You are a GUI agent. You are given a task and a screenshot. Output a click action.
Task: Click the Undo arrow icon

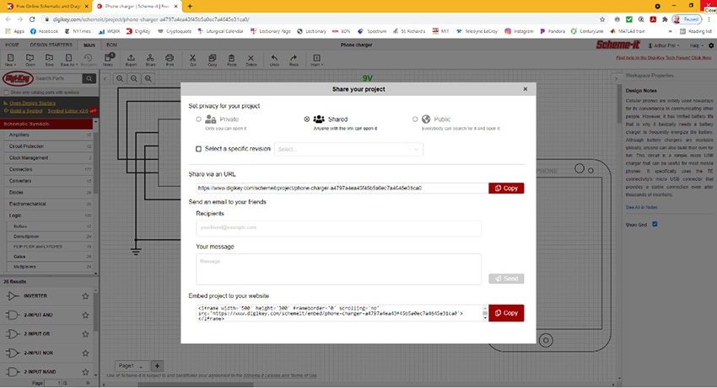tap(274, 59)
